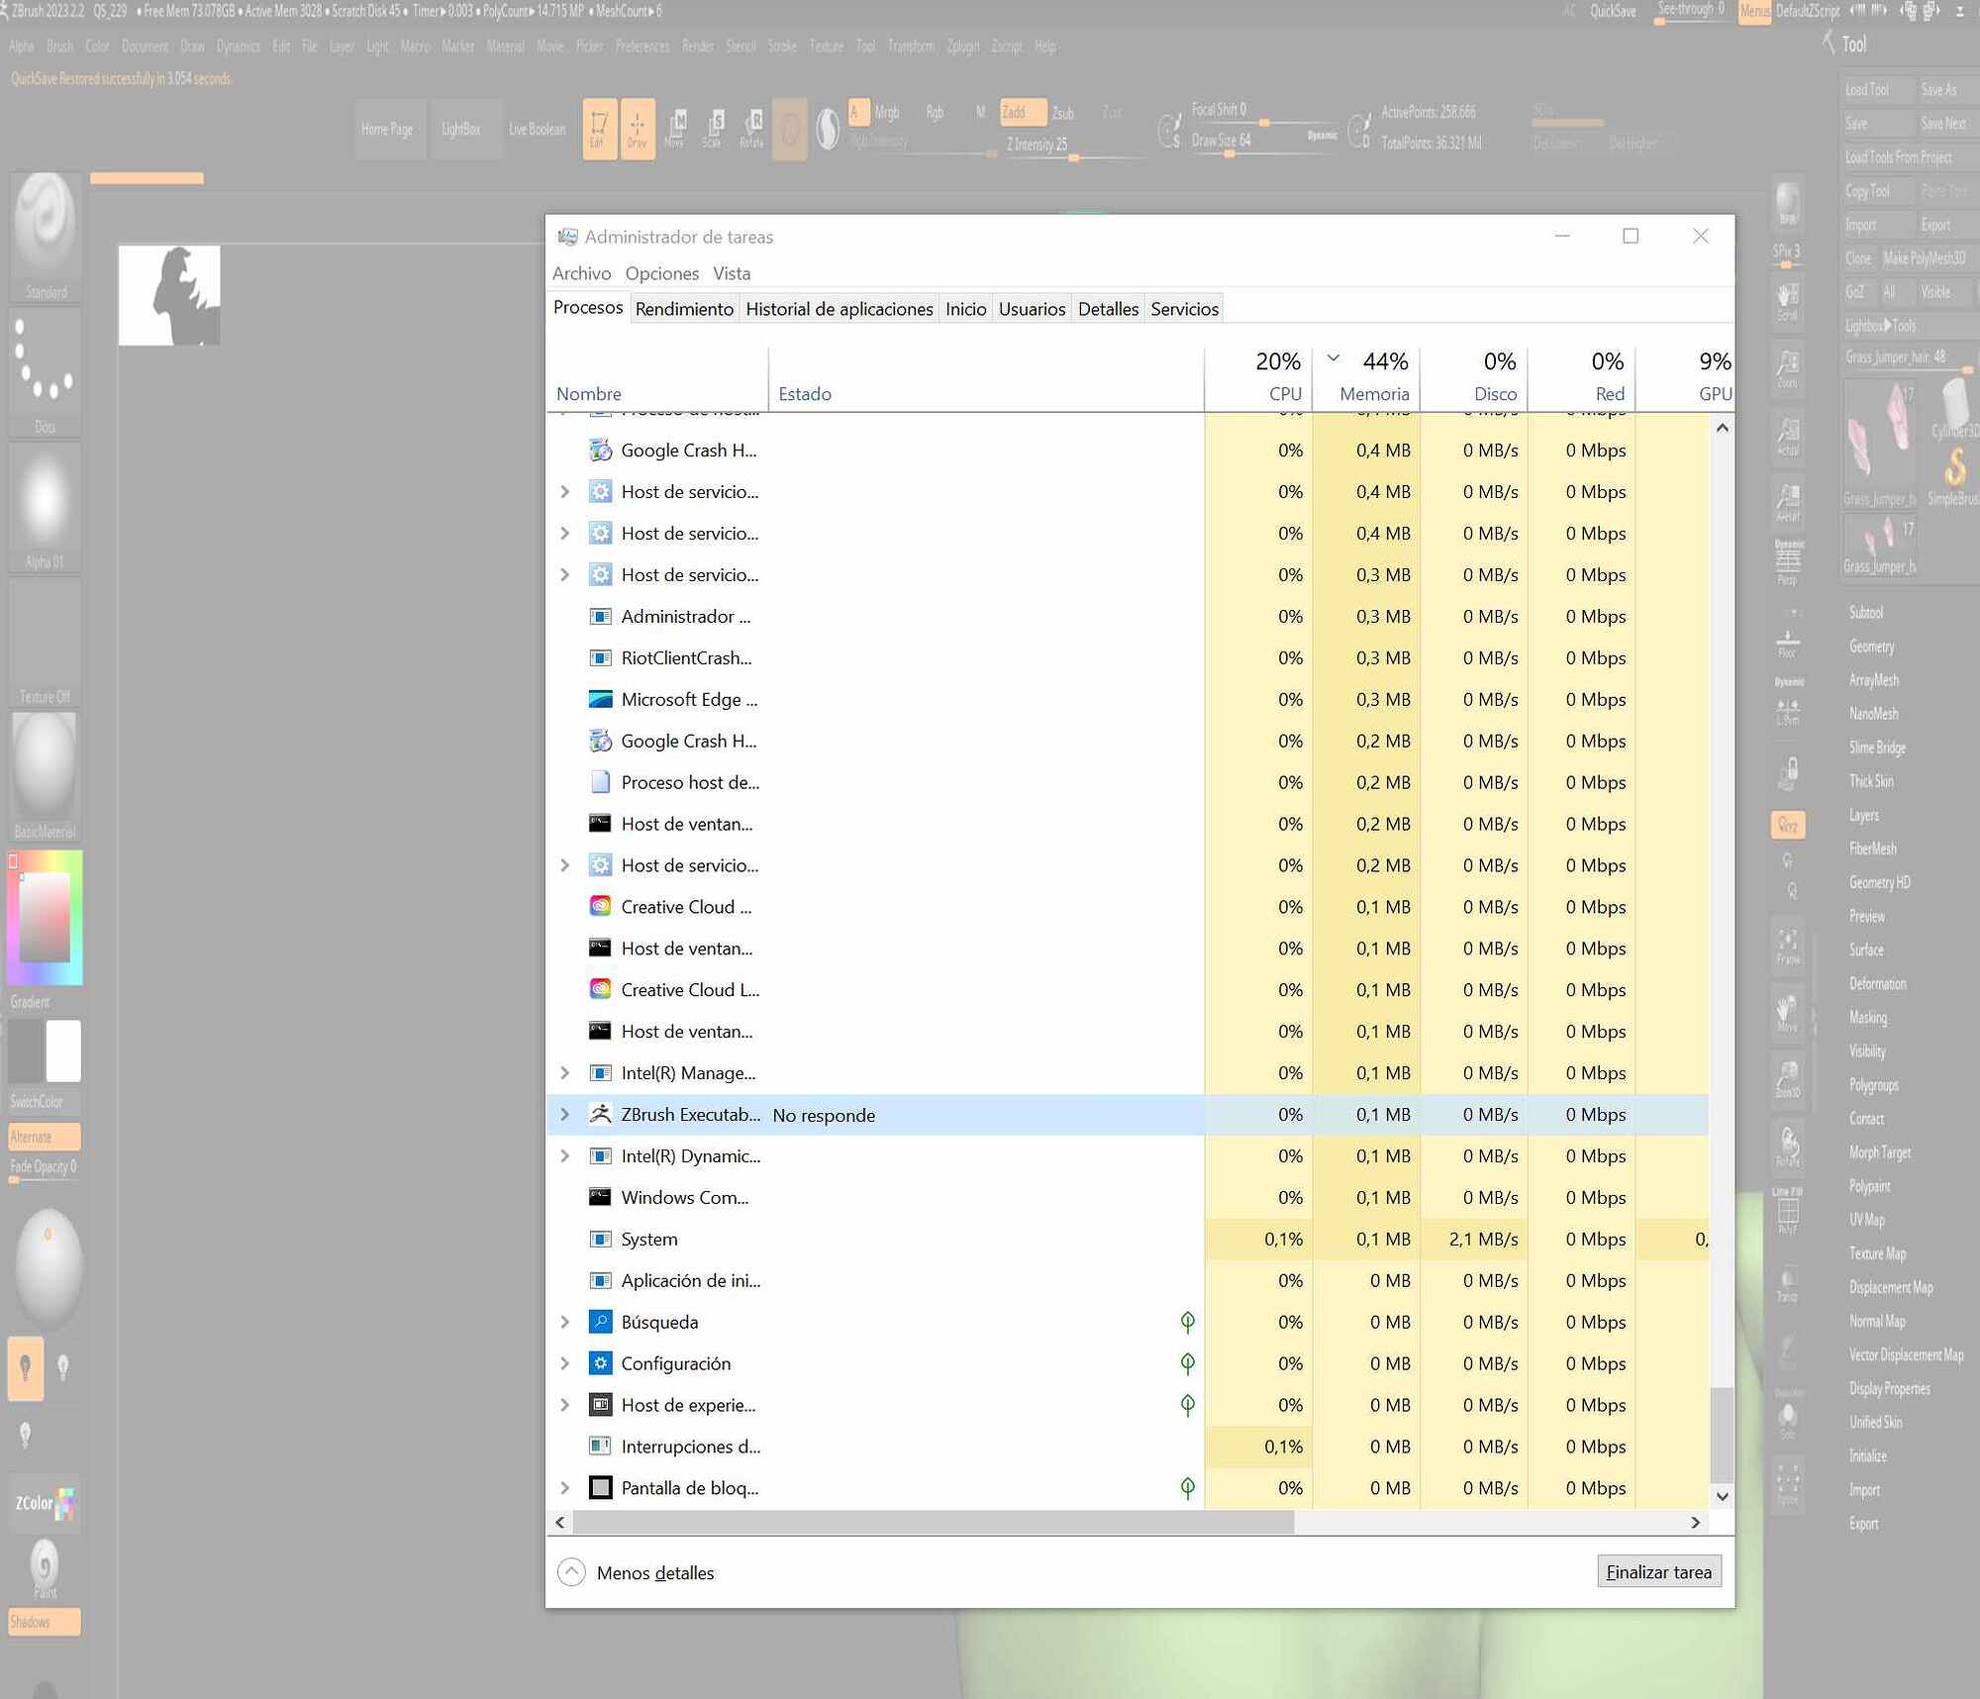Pick a color in ZBrush color picker
The height and width of the screenshot is (1699, 1980).
click(46, 917)
